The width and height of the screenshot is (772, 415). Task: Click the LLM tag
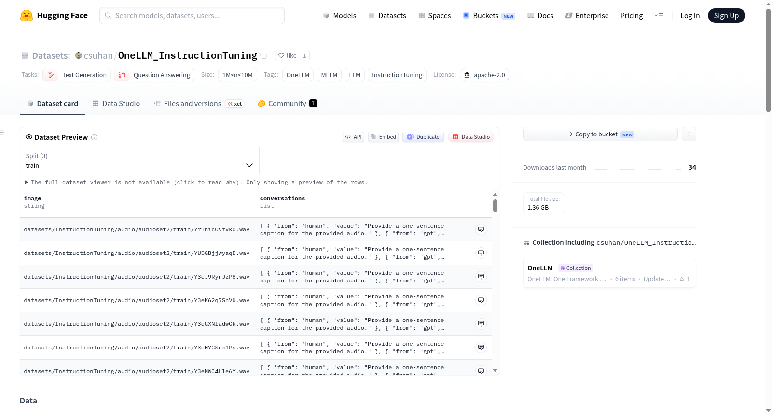[x=355, y=75]
